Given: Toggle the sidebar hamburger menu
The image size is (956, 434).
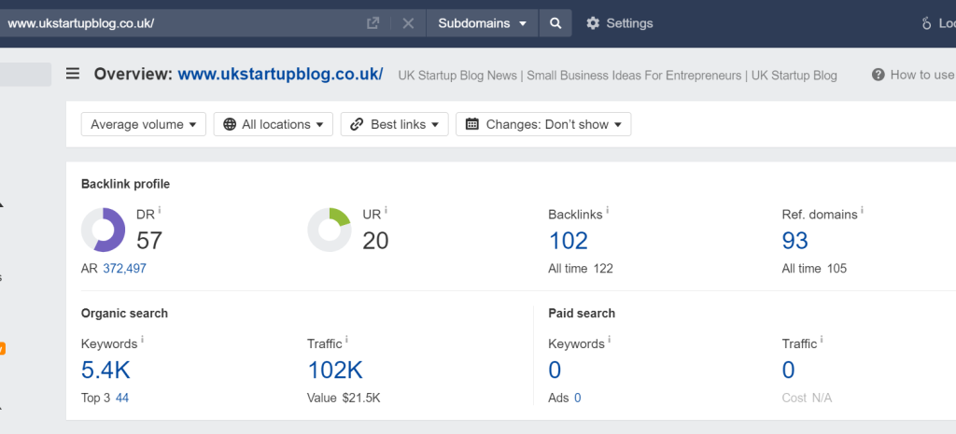Looking at the screenshot, I should tap(73, 75).
